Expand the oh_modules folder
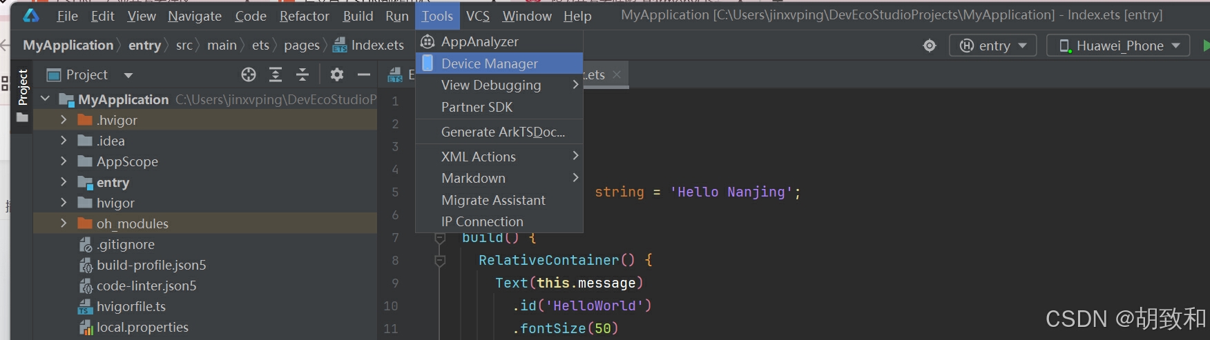 coord(64,223)
